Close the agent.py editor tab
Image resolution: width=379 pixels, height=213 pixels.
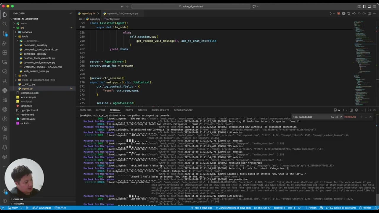(x=98, y=13)
